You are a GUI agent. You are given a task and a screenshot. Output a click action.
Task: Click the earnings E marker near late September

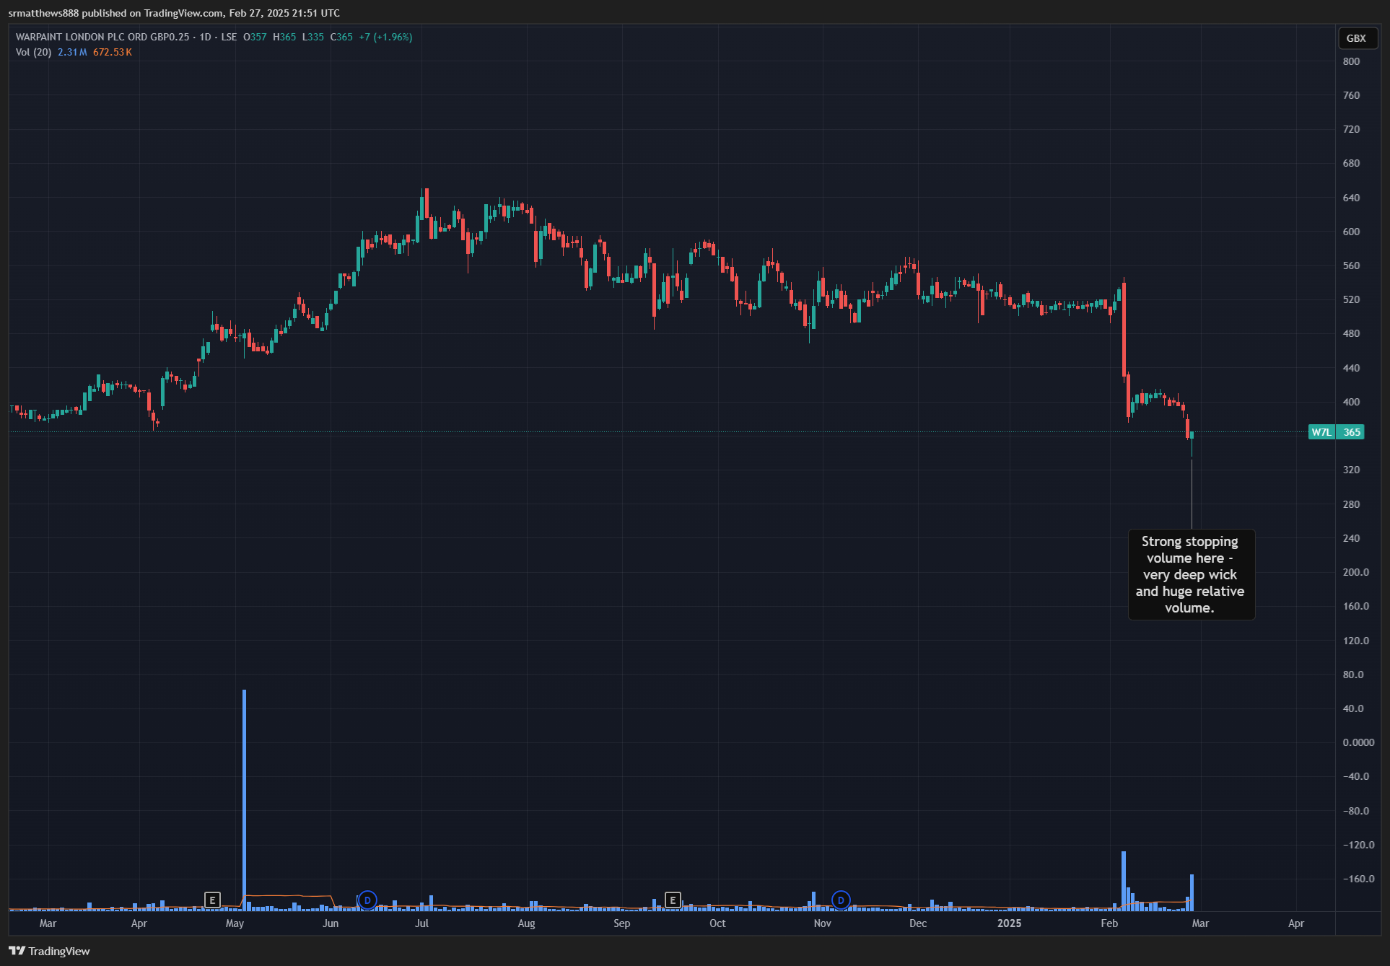pos(673,900)
